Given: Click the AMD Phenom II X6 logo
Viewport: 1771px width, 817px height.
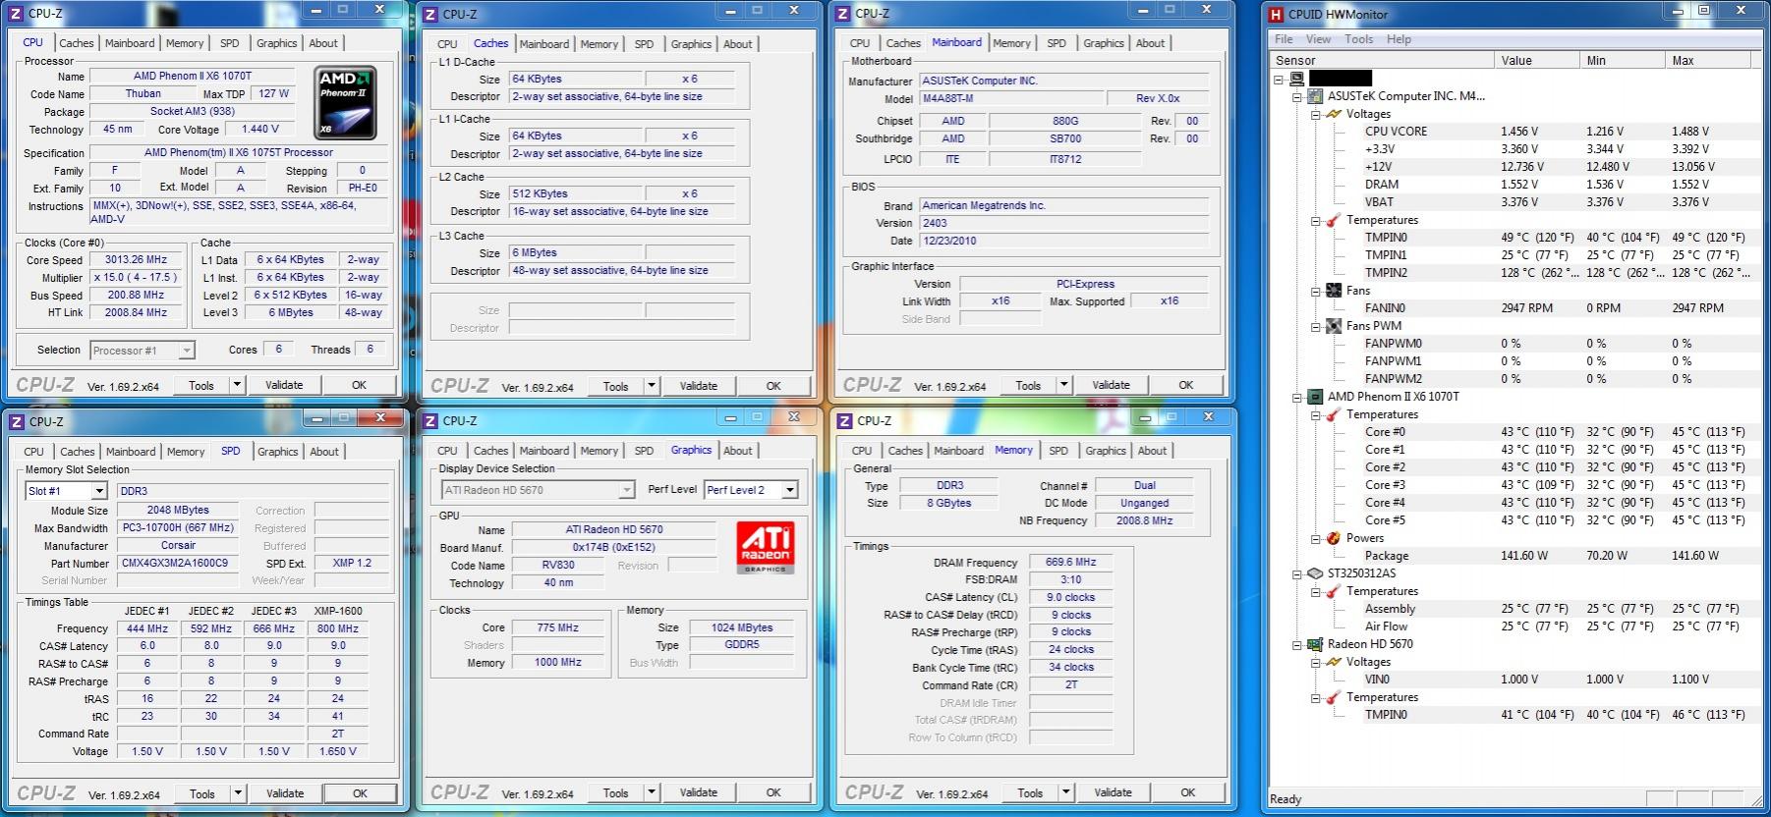Looking at the screenshot, I should click(345, 102).
